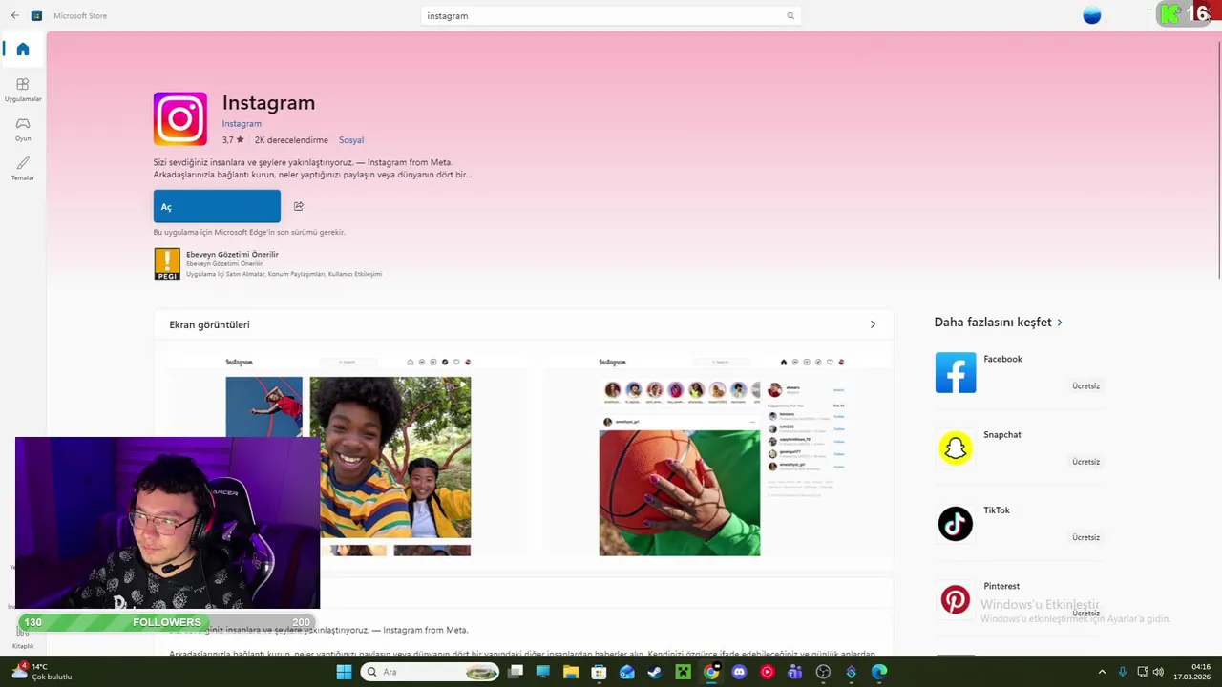This screenshot has height=687, width=1222.
Task: Expand Daha fazlasını keşfet chevron
Action: [x=1060, y=323]
